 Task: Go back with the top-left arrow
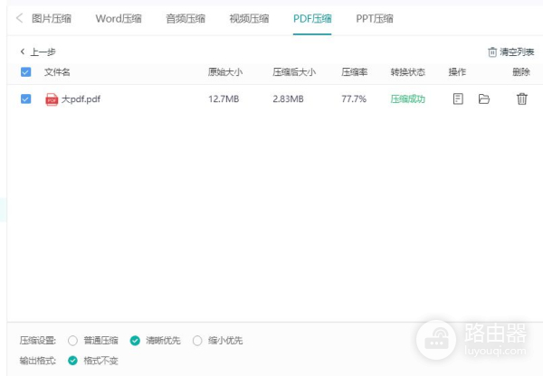[19, 18]
